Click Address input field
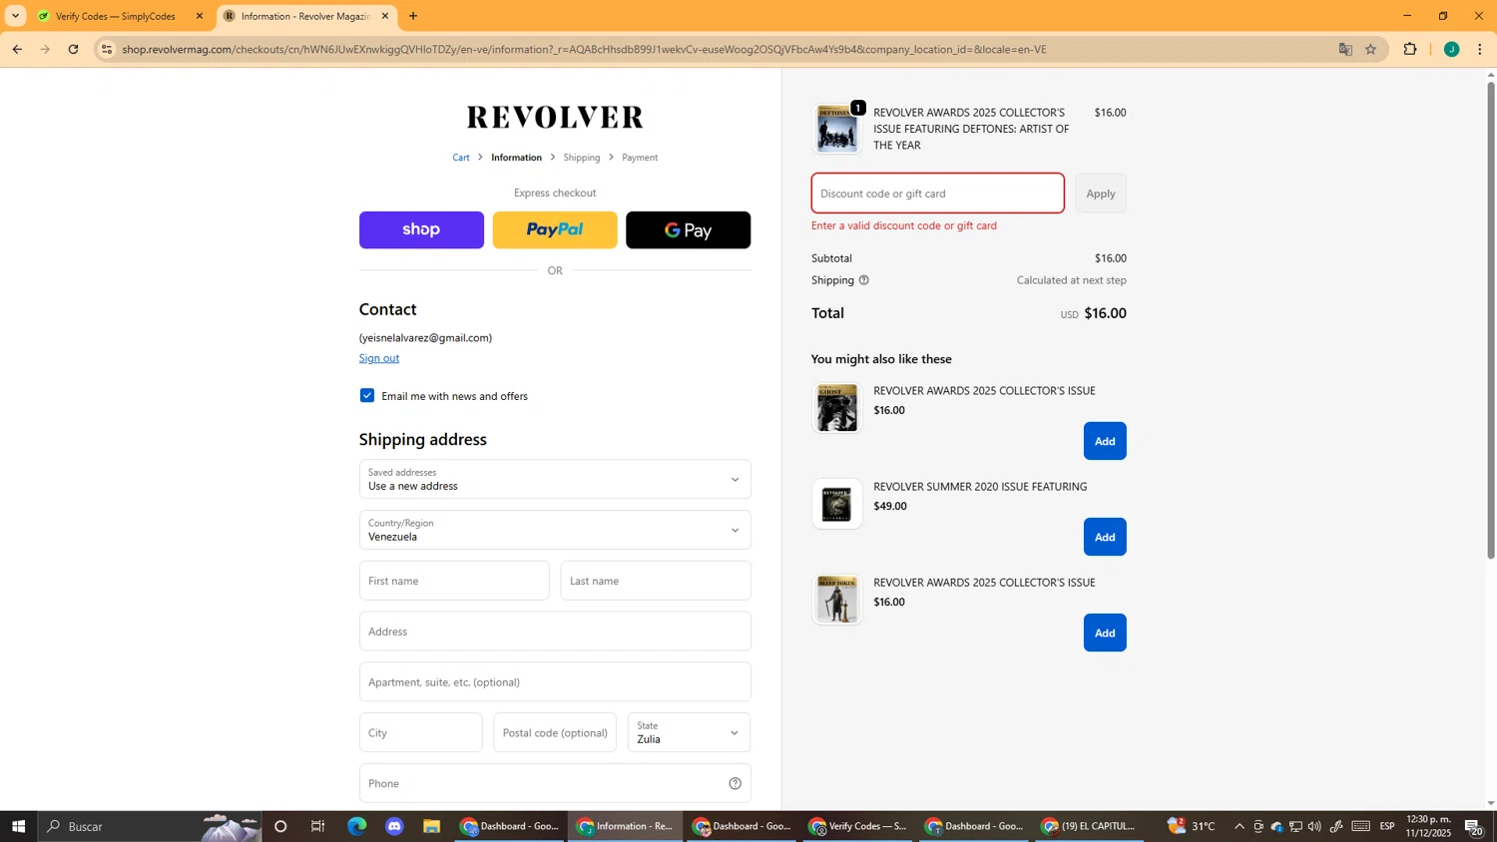Viewport: 1497px width, 842px height. point(555,631)
